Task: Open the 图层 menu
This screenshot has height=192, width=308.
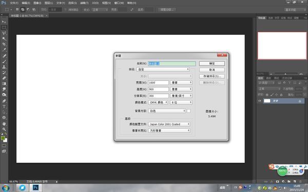Action: 49,3
